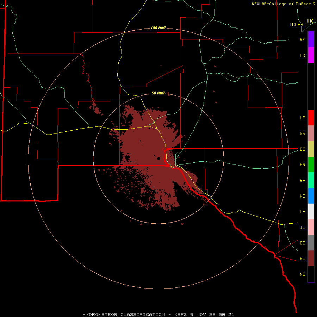Click the blue WS legend swatch
This screenshot has height=317, width=317.
[x=311, y=196]
